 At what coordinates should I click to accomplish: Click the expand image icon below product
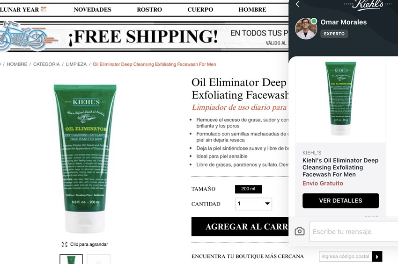(65, 244)
